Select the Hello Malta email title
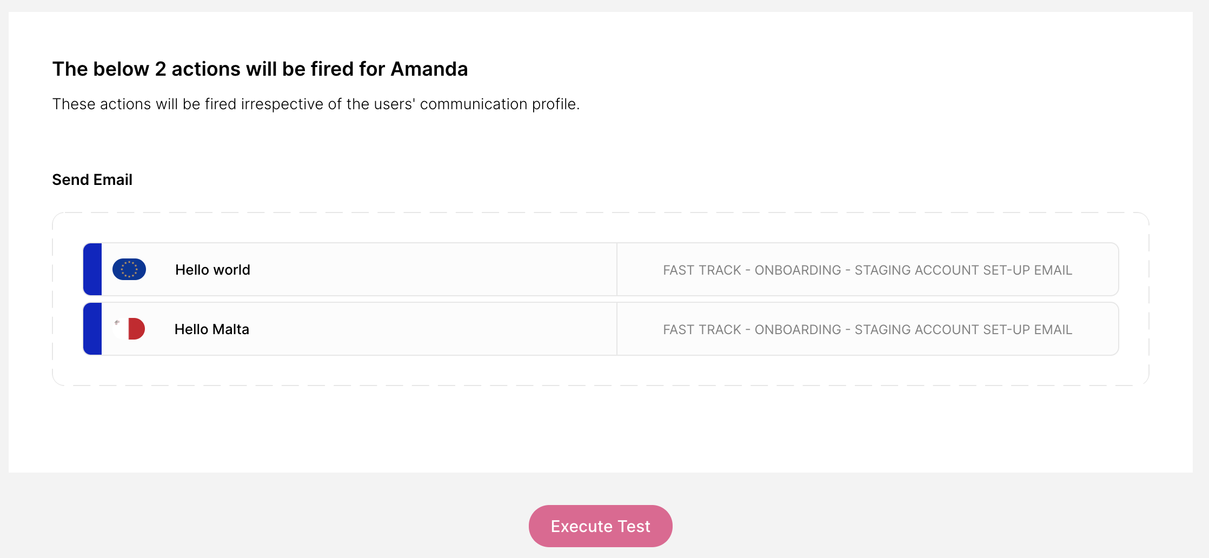This screenshot has height=558, width=1209. coord(211,329)
